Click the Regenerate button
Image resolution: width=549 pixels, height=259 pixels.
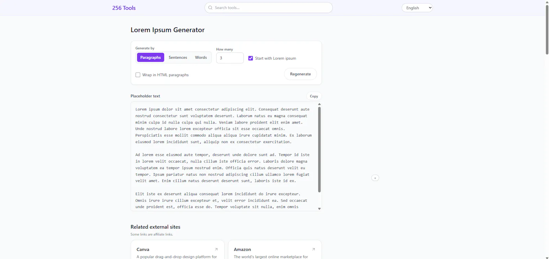pos(300,74)
